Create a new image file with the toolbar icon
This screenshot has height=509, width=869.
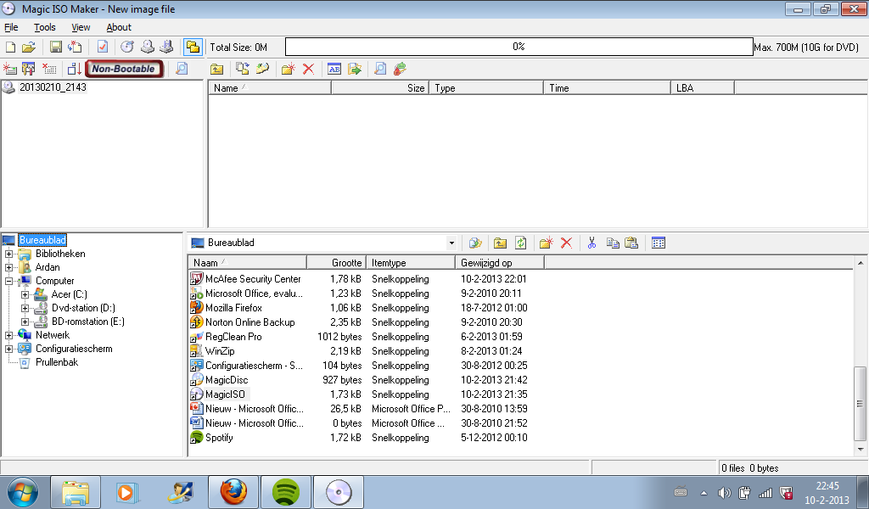click(10, 47)
